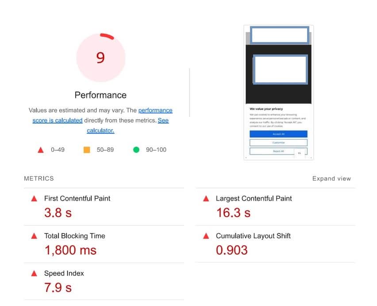Click Reject All in the cookie banner preview
The height and width of the screenshot is (306, 377).
click(x=278, y=151)
